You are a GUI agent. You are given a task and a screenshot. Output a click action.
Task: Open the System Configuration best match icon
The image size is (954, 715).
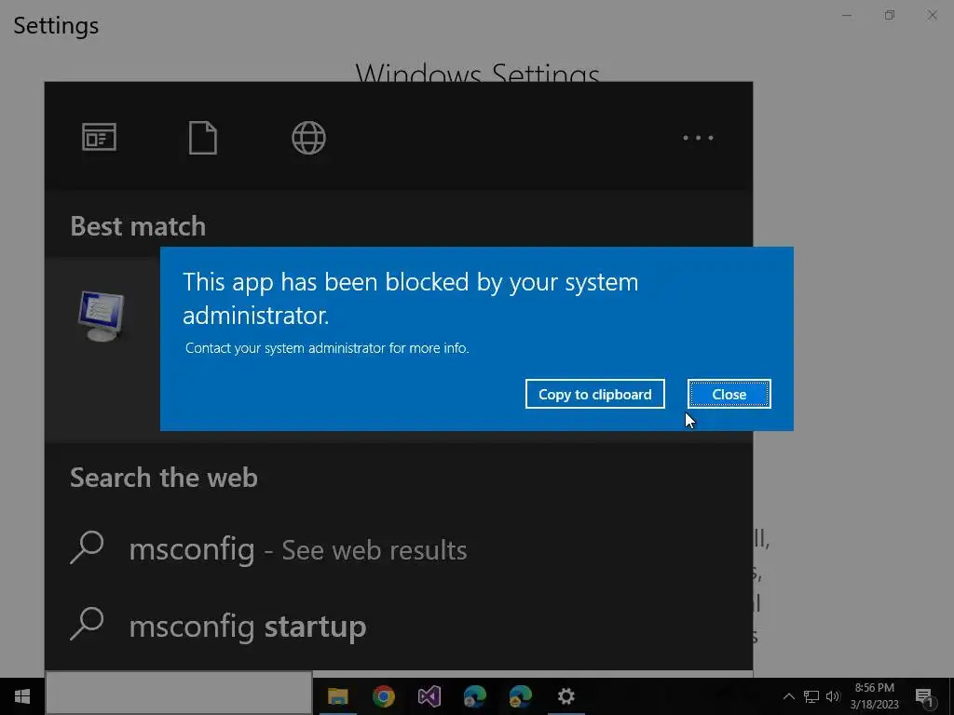click(101, 317)
